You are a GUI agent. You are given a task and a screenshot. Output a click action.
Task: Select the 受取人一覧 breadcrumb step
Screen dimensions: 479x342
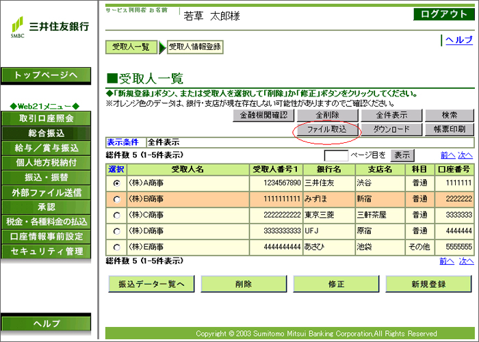pyautogui.click(x=131, y=47)
